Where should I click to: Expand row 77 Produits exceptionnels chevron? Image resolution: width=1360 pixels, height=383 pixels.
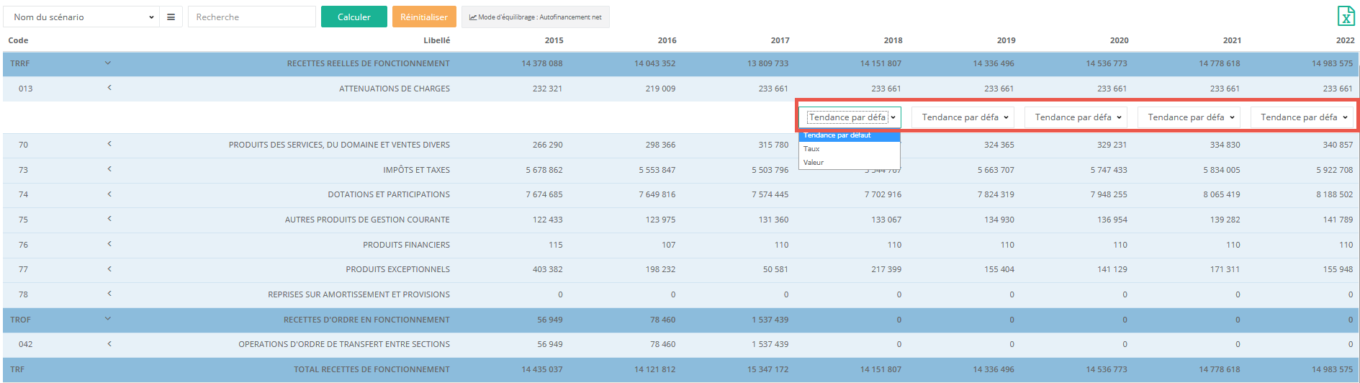pyautogui.click(x=109, y=269)
